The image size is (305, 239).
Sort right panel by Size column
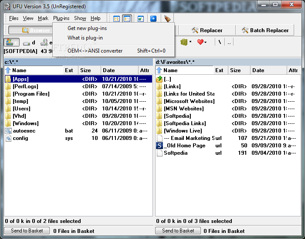pos(239,70)
